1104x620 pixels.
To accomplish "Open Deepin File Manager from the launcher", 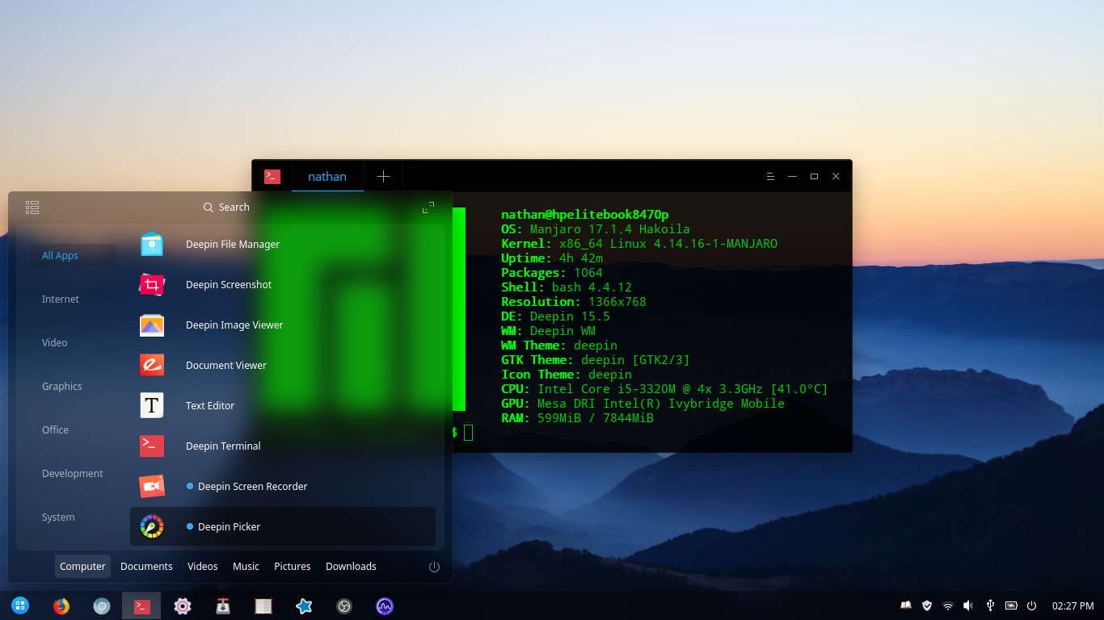I will [283, 244].
